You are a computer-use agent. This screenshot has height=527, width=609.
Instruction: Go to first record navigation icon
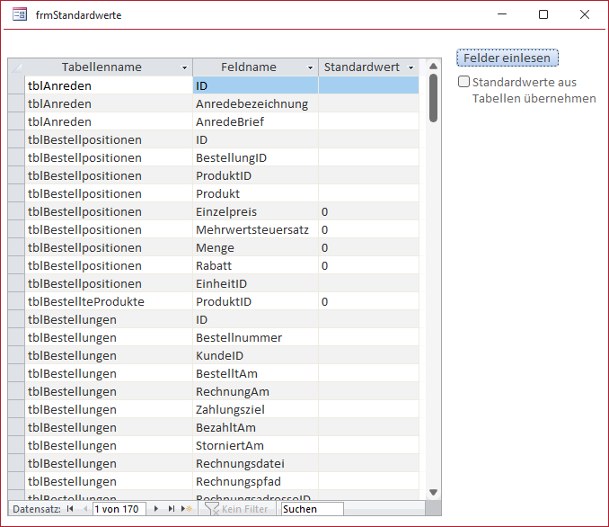(70, 509)
